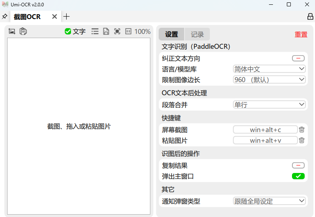Pin the window with the pin icon
The width and height of the screenshot is (315, 217).
[4, 17]
